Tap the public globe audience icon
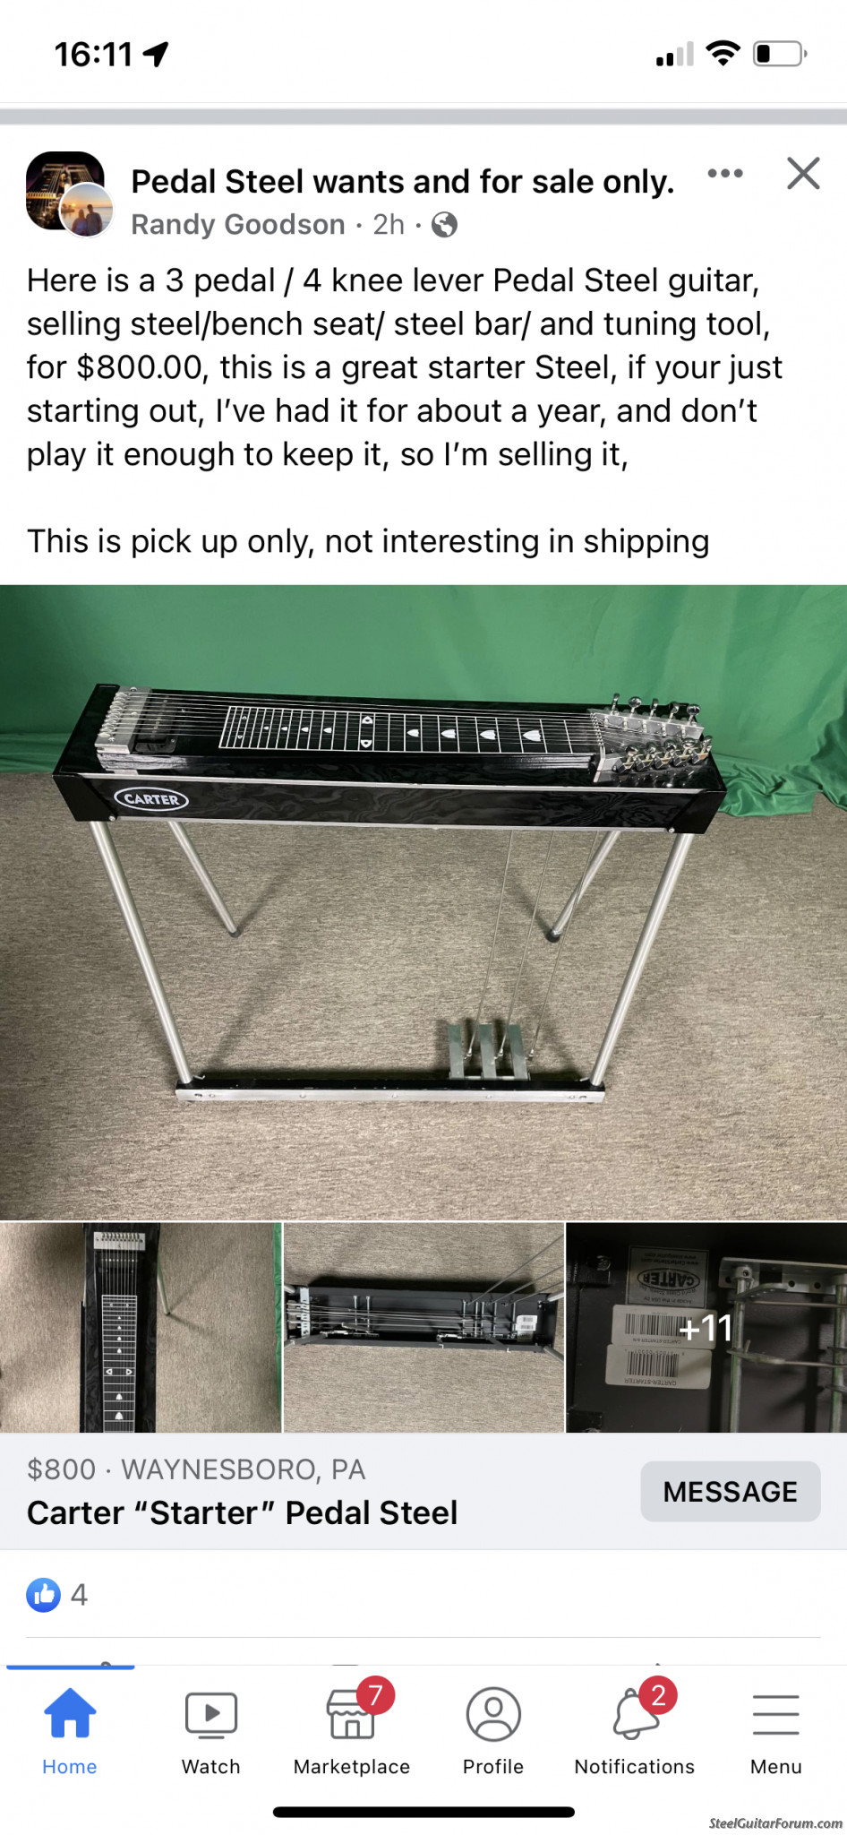The height and width of the screenshot is (1835, 847). tap(444, 225)
